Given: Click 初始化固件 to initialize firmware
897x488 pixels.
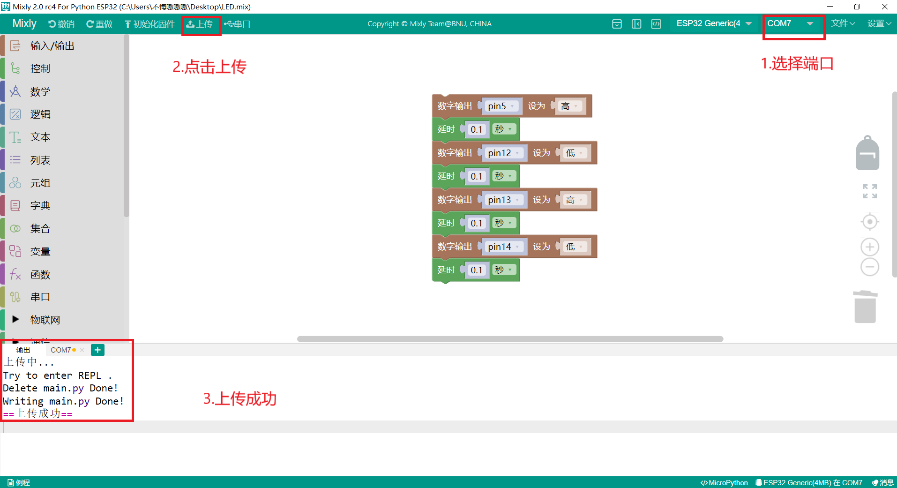Looking at the screenshot, I should (149, 24).
